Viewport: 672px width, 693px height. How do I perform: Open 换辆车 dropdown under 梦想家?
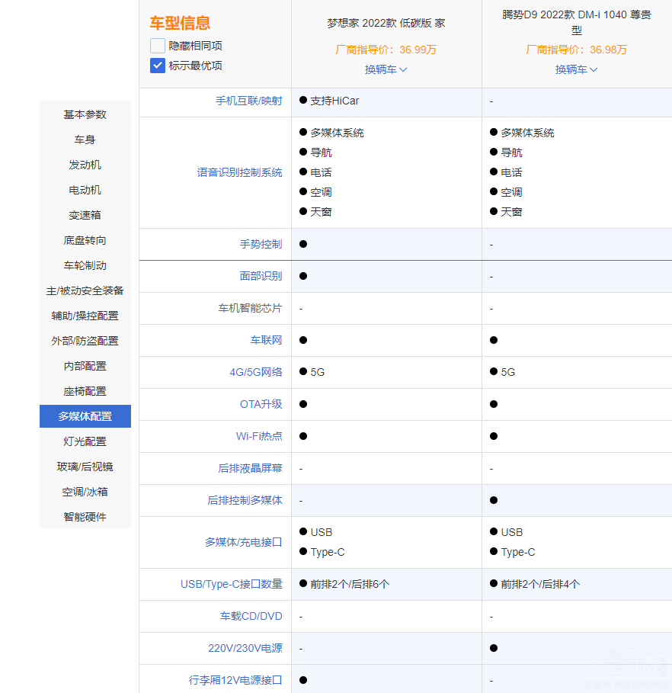coord(386,69)
